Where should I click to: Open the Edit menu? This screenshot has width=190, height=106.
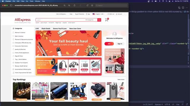(18, 1)
